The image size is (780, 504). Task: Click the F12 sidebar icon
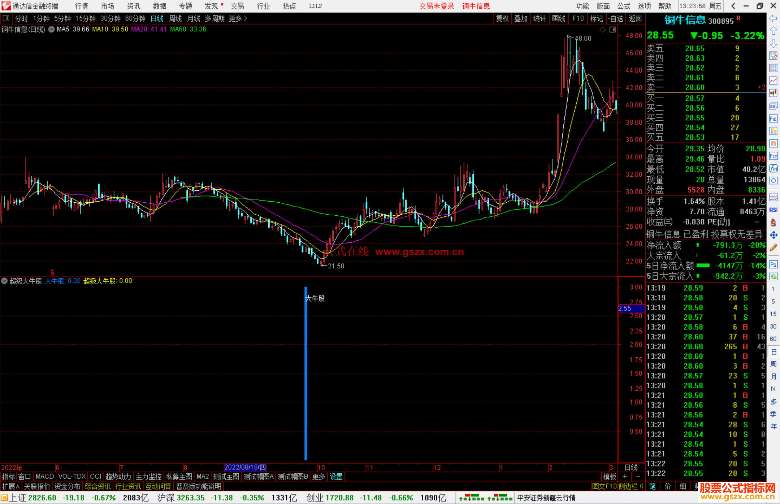[773, 156]
